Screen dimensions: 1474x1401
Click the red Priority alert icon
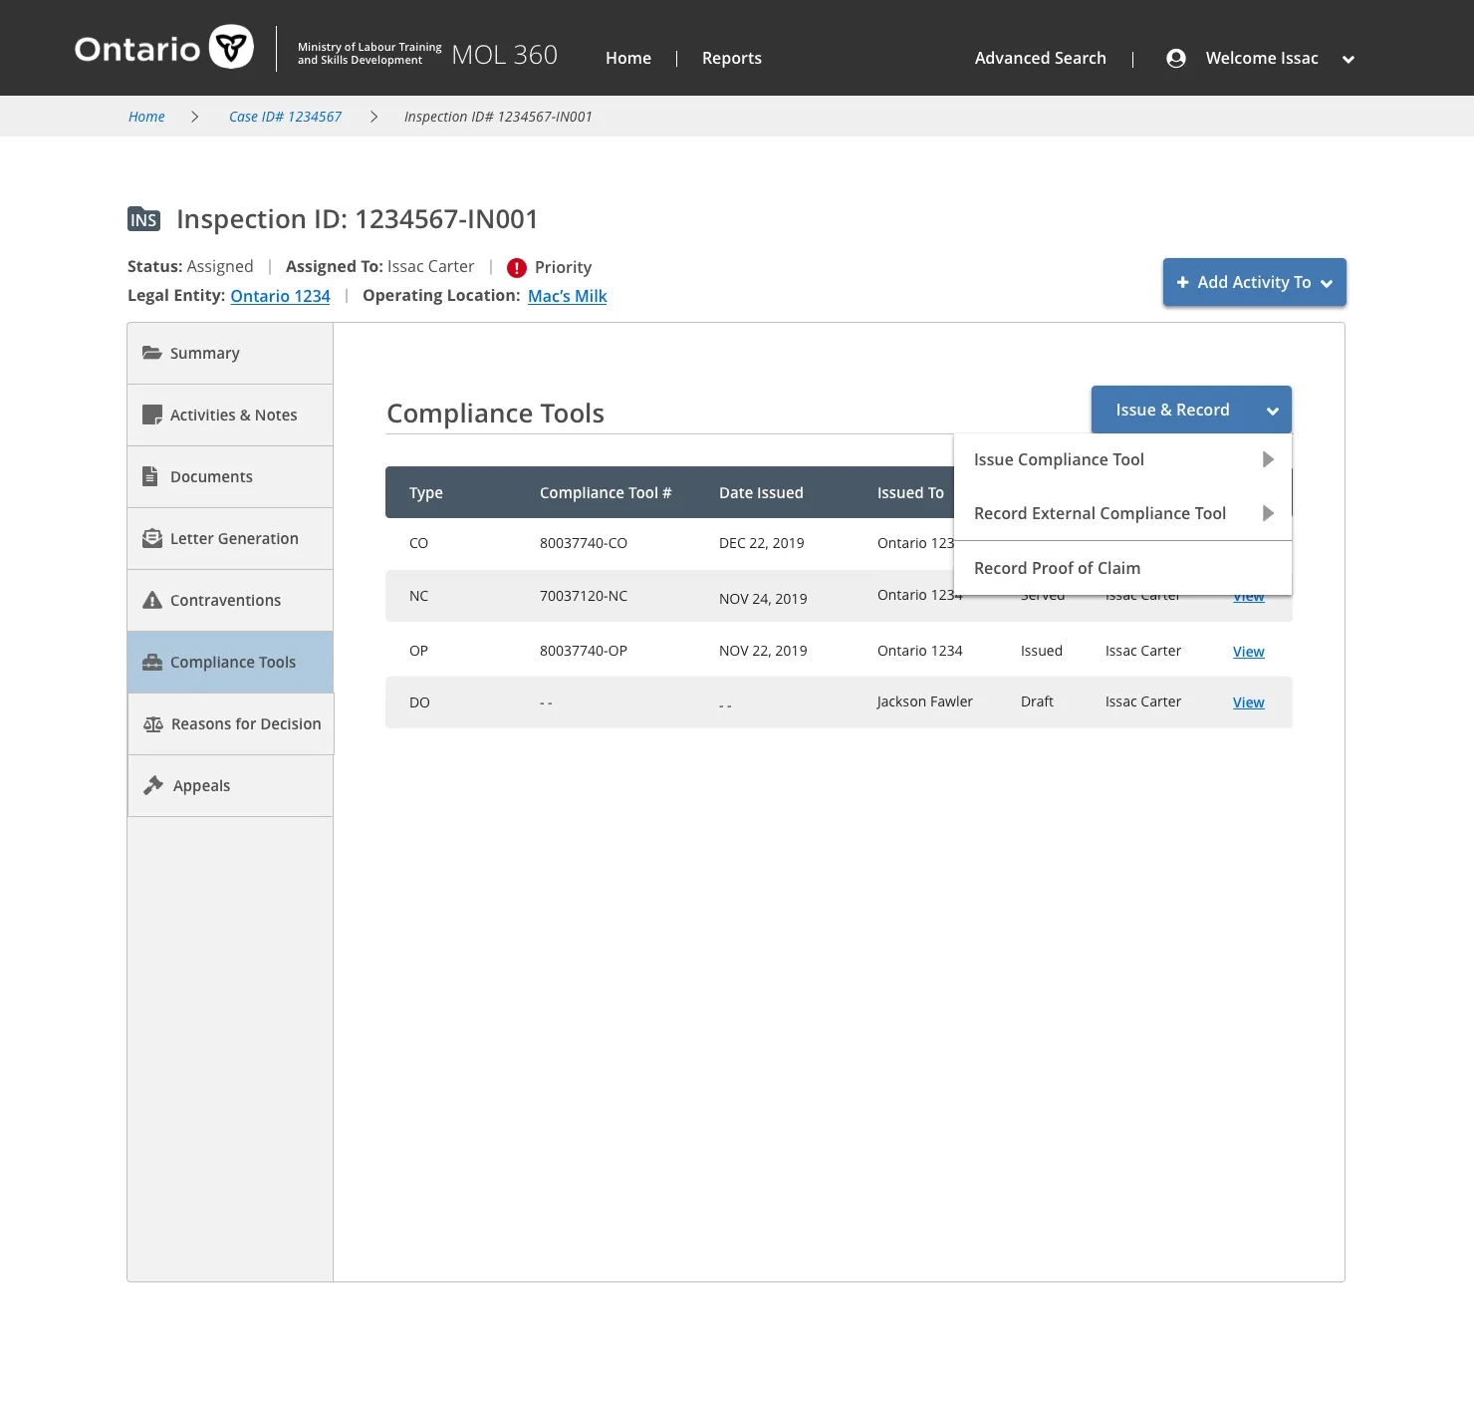click(x=517, y=267)
